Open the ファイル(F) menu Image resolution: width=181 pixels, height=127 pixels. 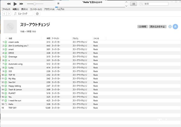point(6,9)
